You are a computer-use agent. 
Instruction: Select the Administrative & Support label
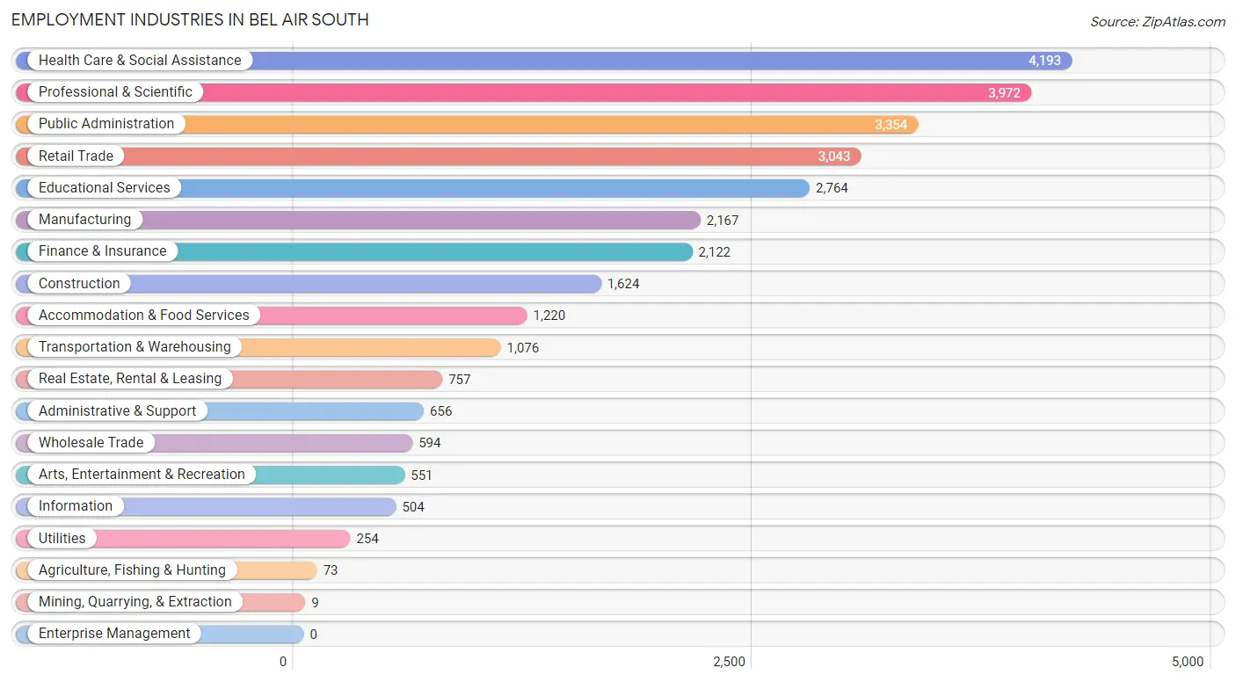click(118, 411)
